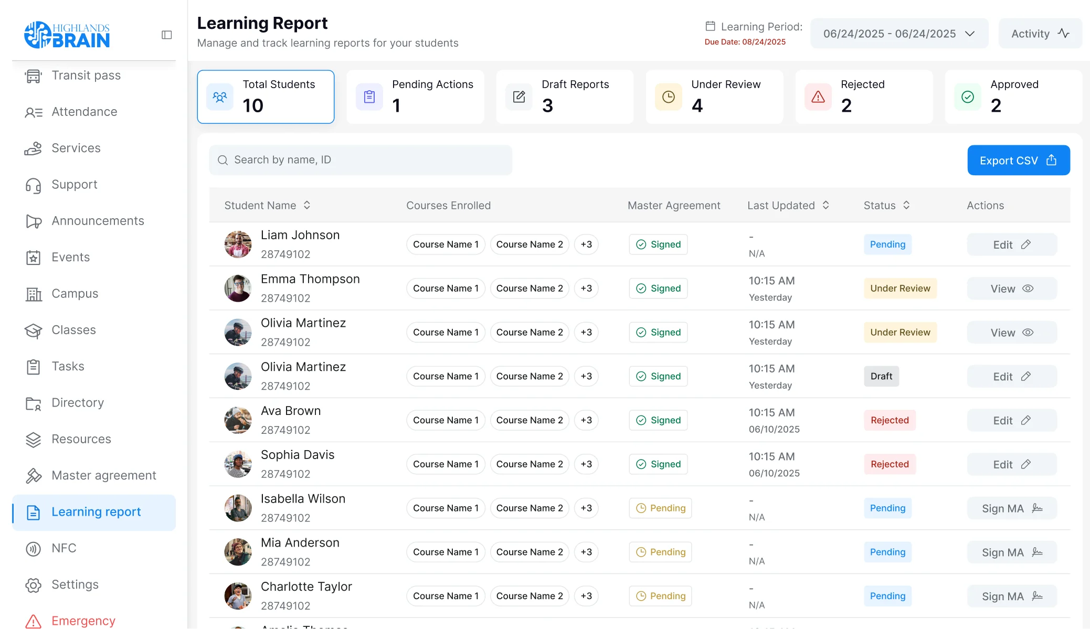Click the Classes graduation cap icon
The width and height of the screenshot is (1090, 629).
pyautogui.click(x=34, y=331)
